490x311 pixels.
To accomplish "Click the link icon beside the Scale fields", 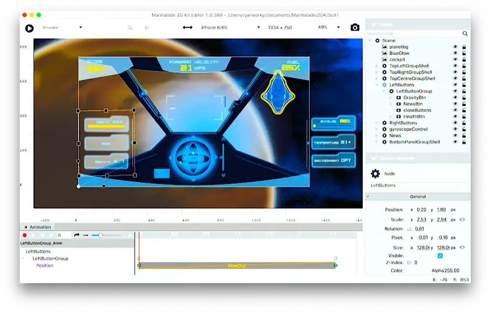I will (462, 219).
